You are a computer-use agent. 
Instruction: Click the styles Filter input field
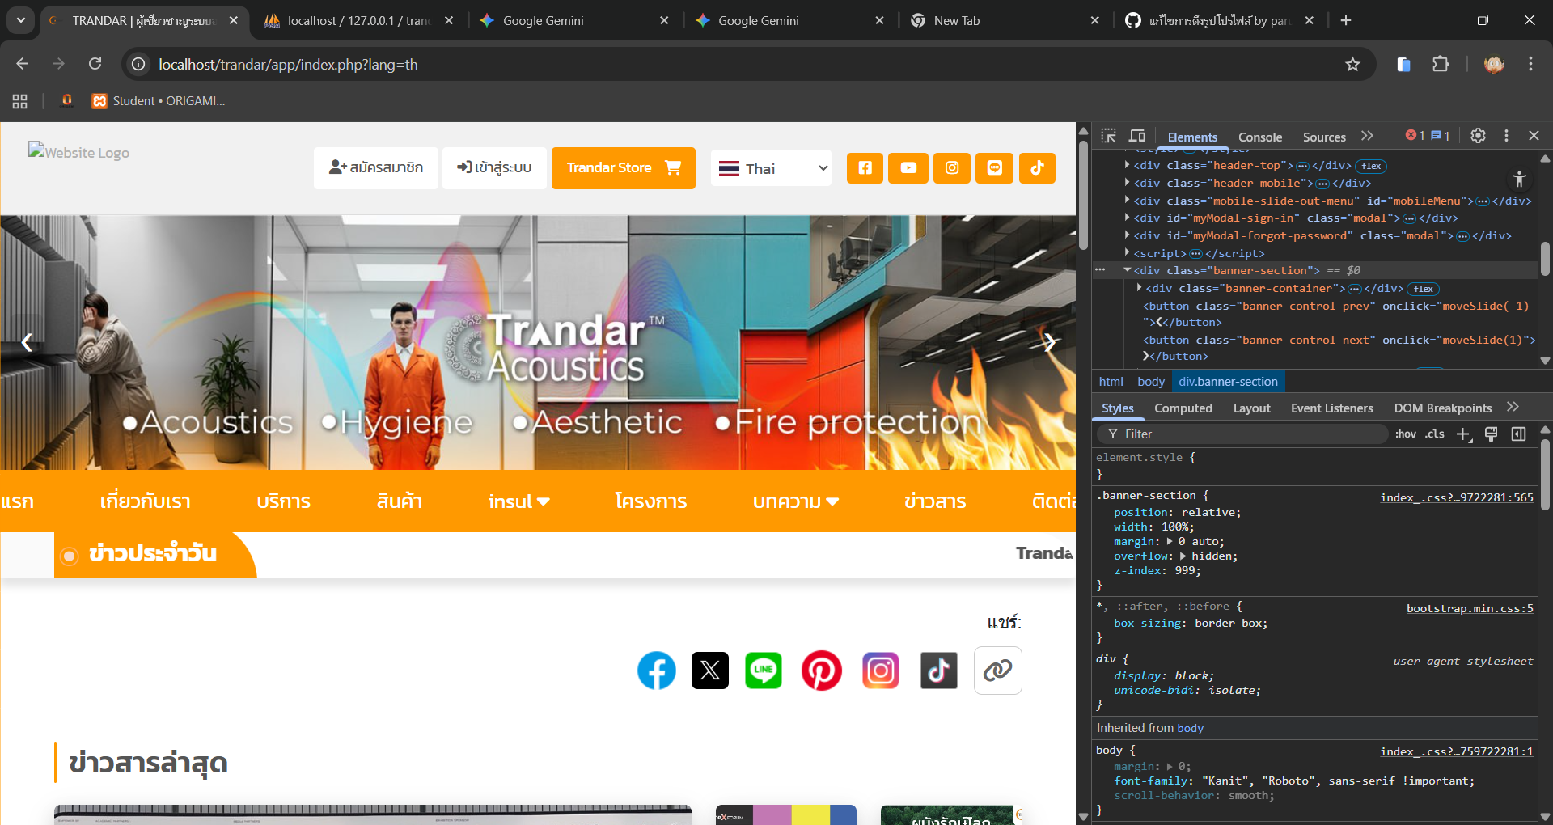pos(1246,434)
